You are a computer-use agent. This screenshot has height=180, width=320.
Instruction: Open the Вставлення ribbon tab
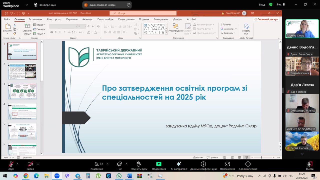coord(35,19)
